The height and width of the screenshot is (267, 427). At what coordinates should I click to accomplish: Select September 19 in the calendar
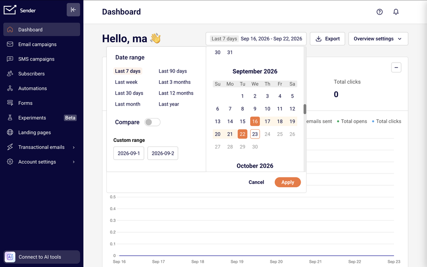click(292, 121)
